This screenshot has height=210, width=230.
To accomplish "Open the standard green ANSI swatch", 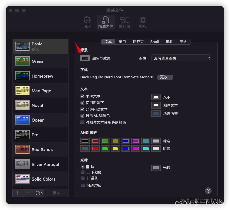I will (x=105, y=141).
